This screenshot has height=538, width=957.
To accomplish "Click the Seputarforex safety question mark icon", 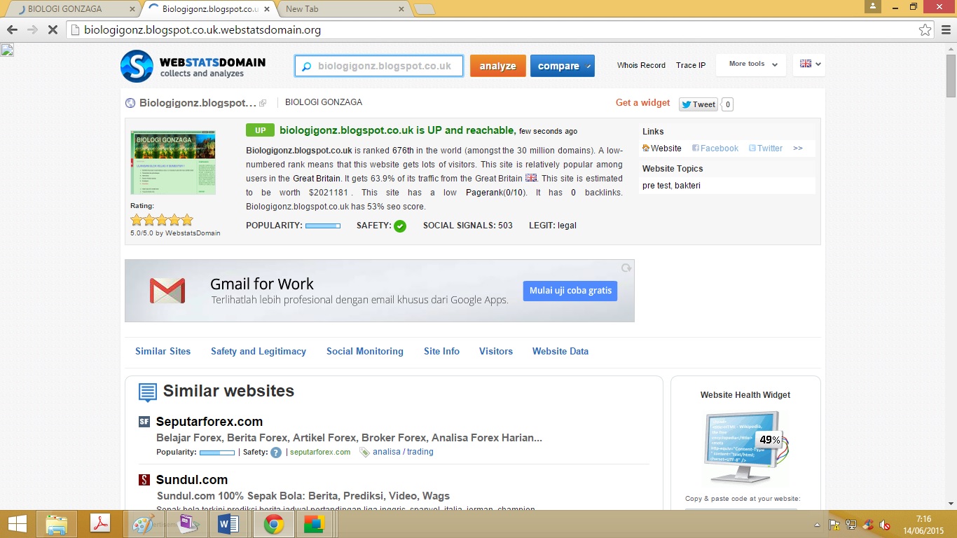I will [x=276, y=453].
